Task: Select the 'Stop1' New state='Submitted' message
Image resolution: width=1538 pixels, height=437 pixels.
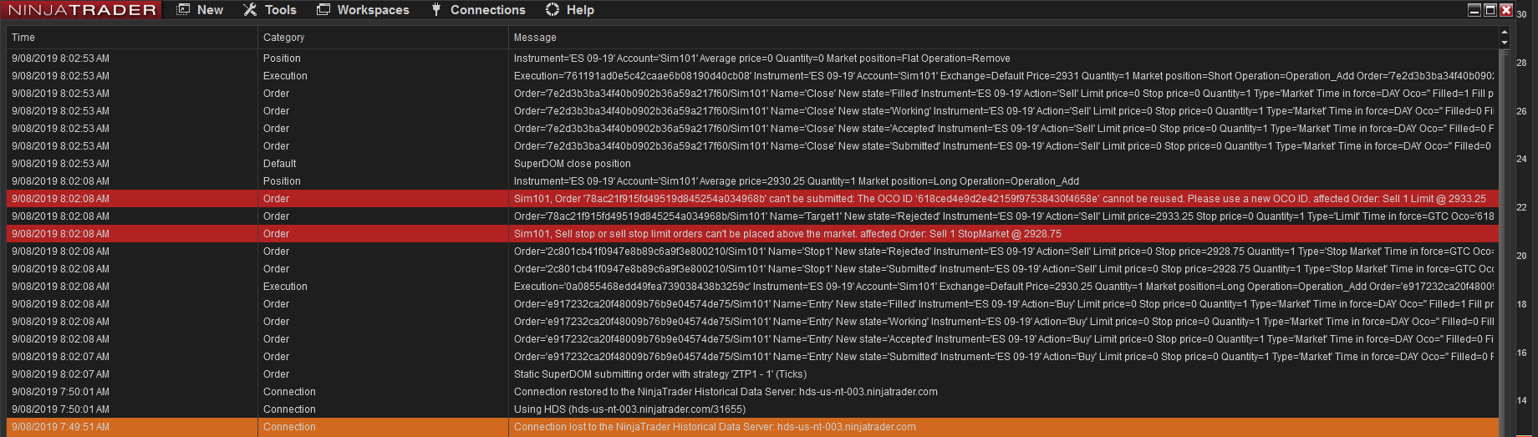Action: [x=1003, y=269]
